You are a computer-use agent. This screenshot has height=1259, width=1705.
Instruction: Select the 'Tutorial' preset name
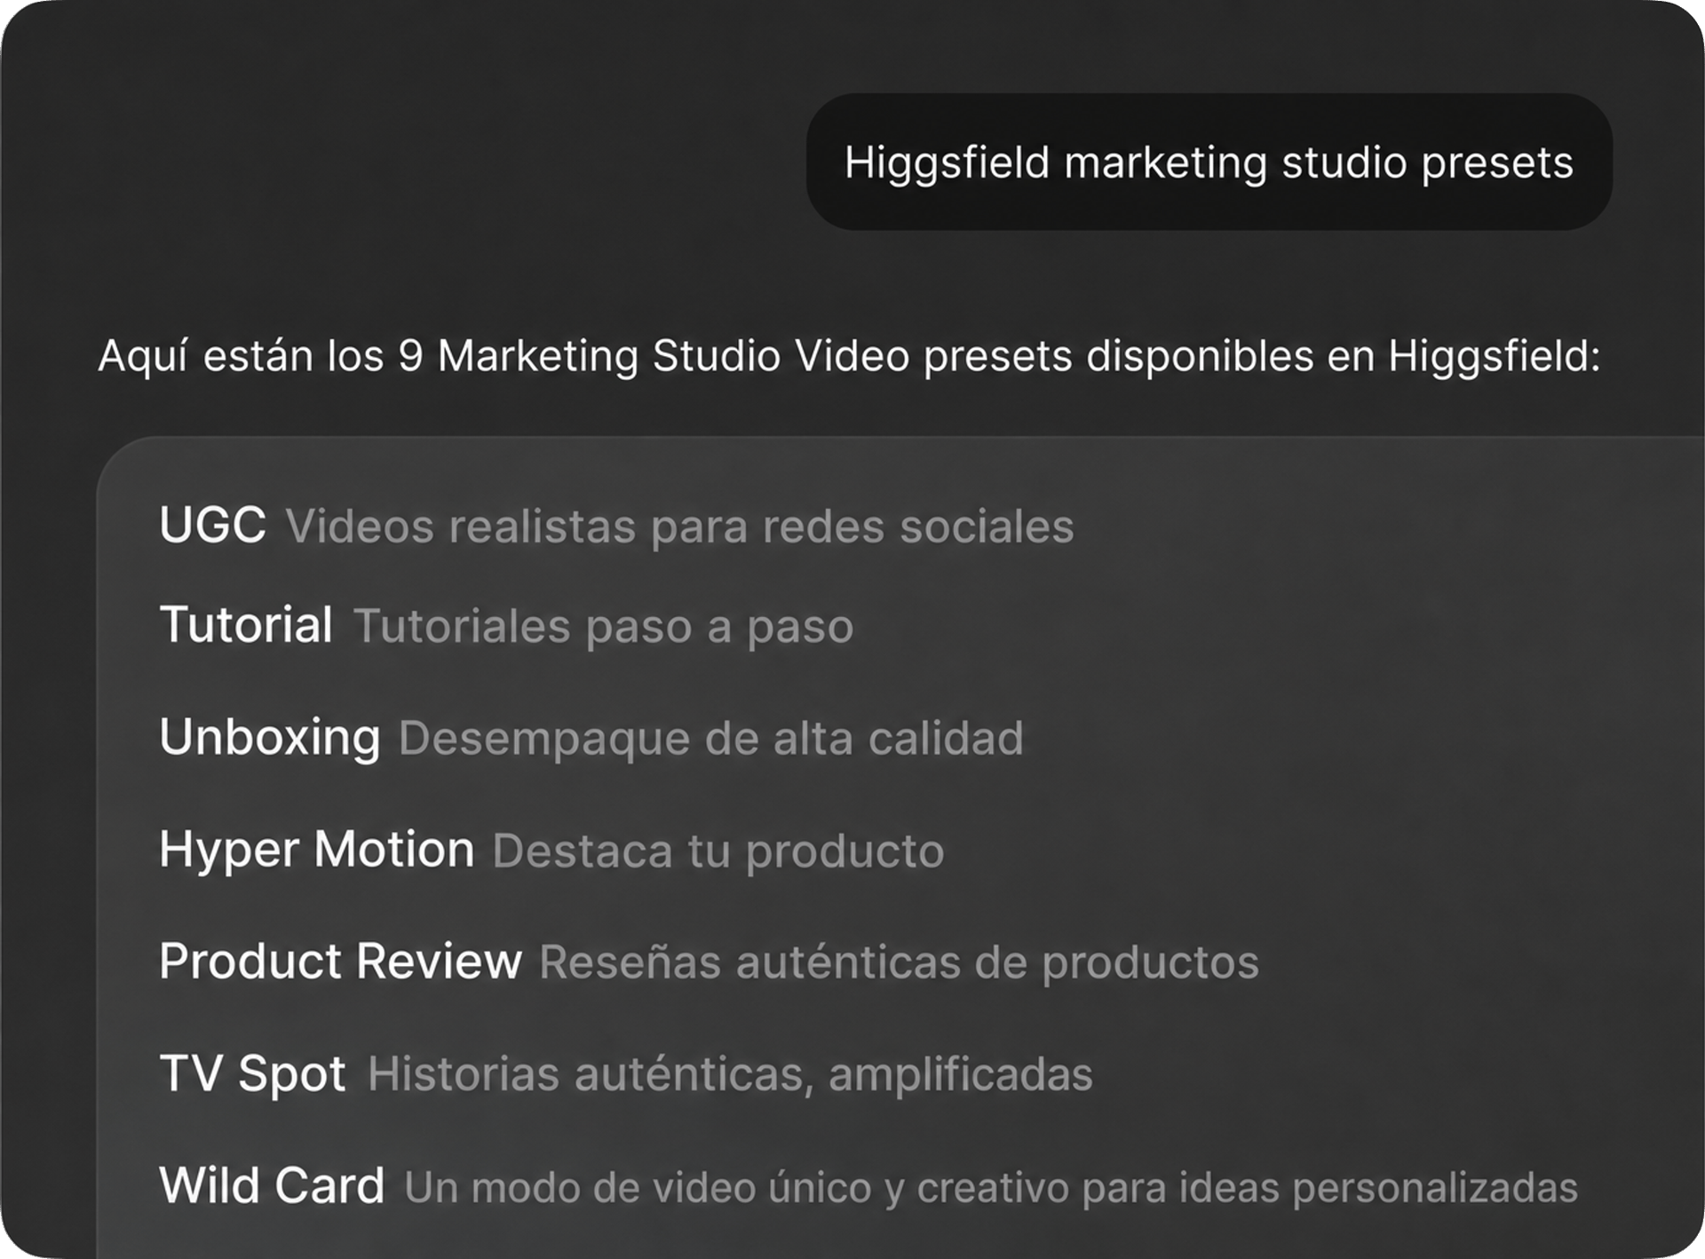(x=246, y=624)
